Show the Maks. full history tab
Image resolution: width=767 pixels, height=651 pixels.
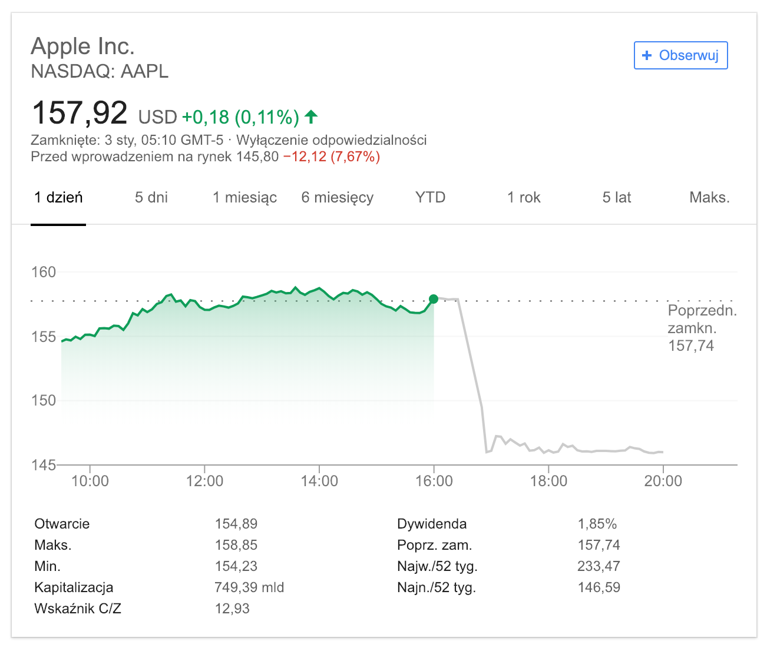coord(709,198)
